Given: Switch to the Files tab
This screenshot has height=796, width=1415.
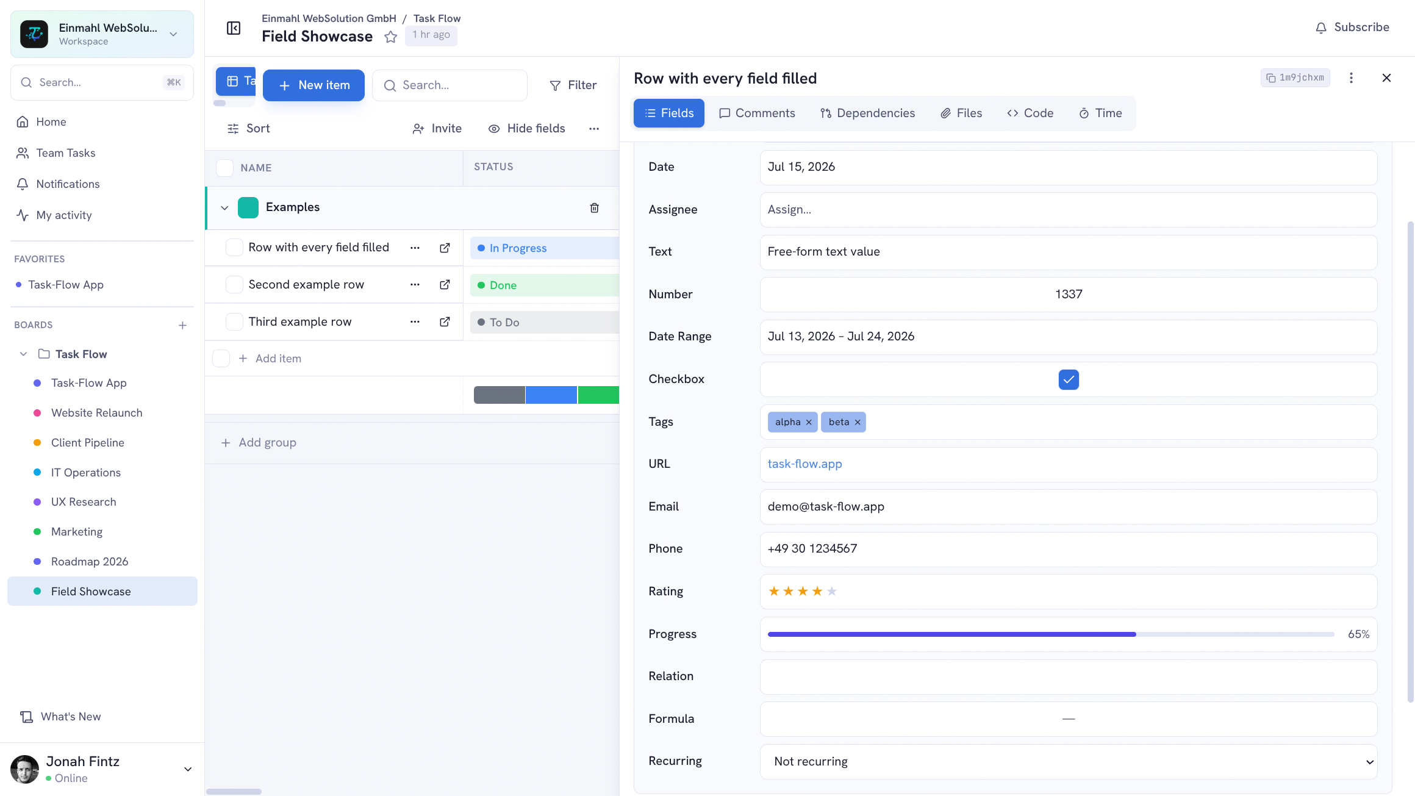Looking at the screenshot, I should tap(961, 113).
